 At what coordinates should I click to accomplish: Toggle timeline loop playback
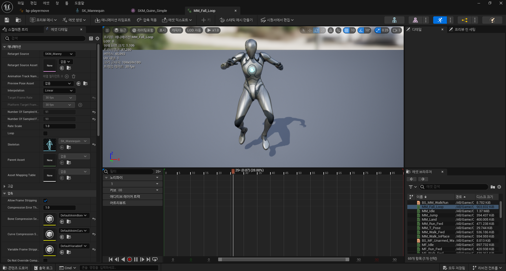tap(155, 259)
